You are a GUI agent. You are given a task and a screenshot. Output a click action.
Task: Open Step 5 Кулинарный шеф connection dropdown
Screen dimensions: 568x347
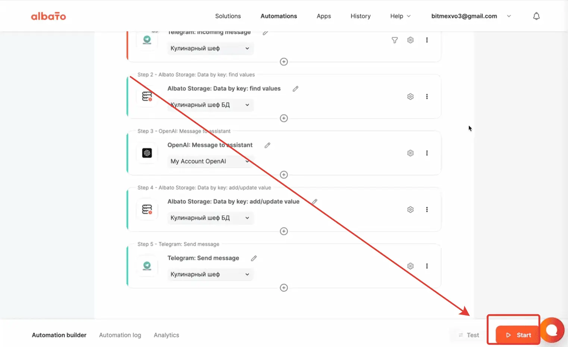pos(210,274)
